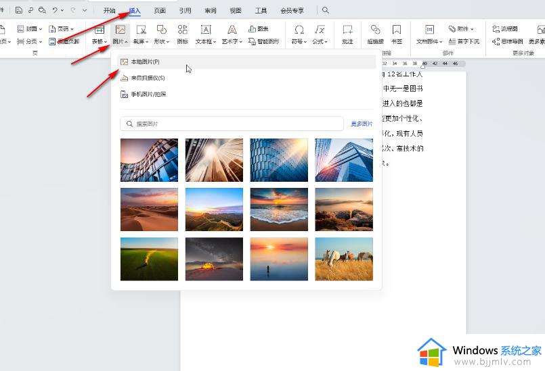Image resolution: width=545 pixels, height=371 pixels.
Task: Choose the blue glass facade sunburst thumbnail
Action: (x=279, y=160)
